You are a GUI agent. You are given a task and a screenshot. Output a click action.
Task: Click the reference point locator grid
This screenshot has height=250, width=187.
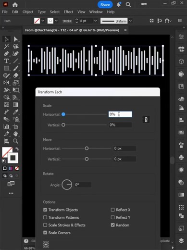click(46, 244)
